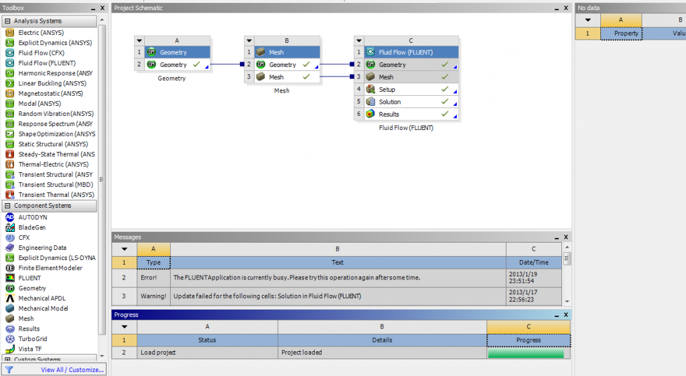This screenshot has height=376, width=686.
Task: Choose Mechanical APDL icon
Action: (9, 298)
